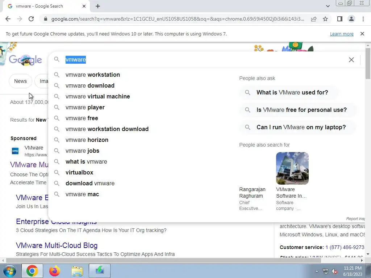Open the VMware Multi-Cloud Blog link

pos(57,245)
